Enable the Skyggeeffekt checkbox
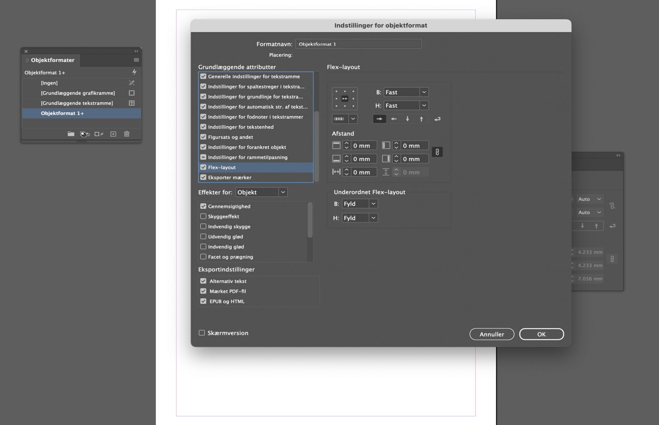 pos(203,216)
